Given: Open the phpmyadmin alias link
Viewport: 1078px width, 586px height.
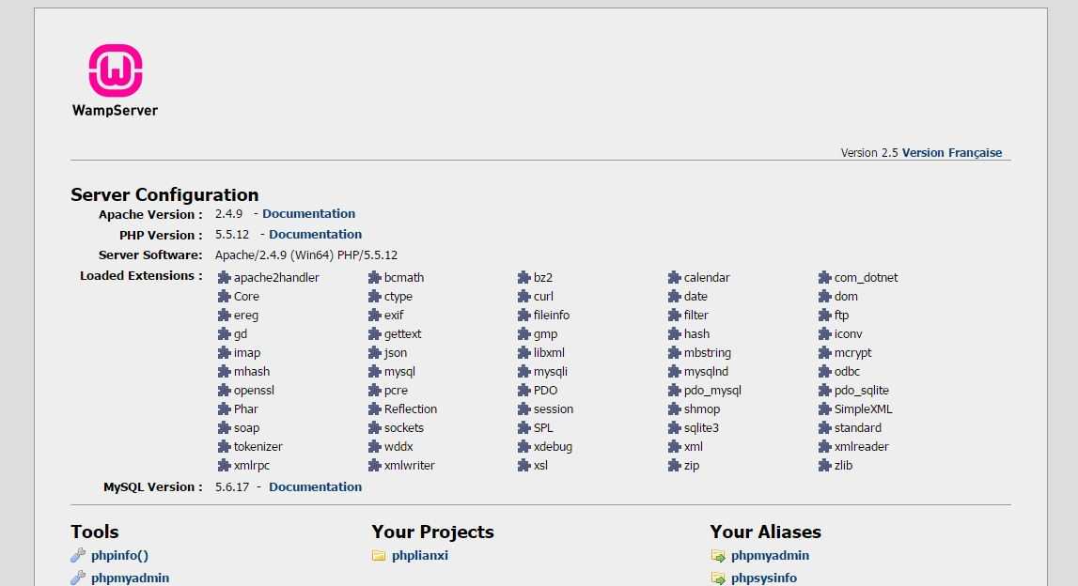Looking at the screenshot, I should pyautogui.click(x=770, y=555).
